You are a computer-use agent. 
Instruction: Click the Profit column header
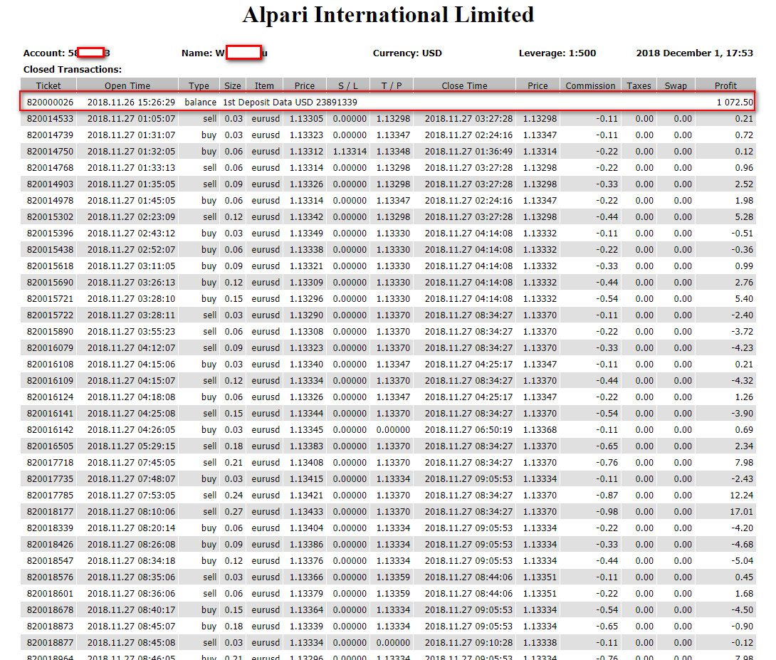pos(725,85)
